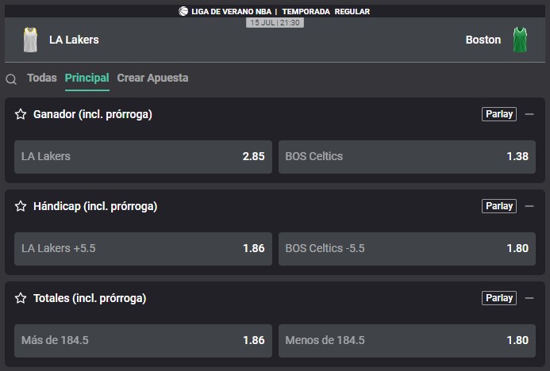The width and height of the screenshot is (550, 371).
Task: Click the basketball league icon in header
Action: pos(183,11)
